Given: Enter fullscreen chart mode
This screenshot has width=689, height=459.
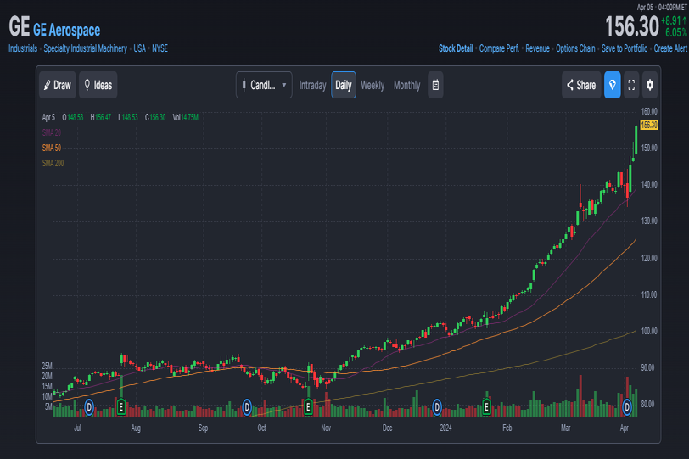Looking at the screenshot, I should click(x=631, y=85).
